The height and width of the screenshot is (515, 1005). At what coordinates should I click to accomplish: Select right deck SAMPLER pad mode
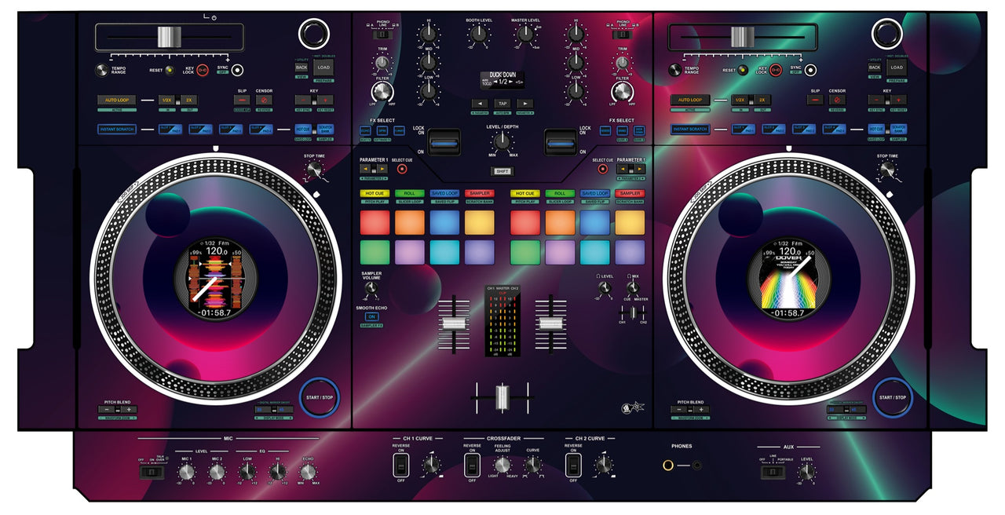[x=630, y=193]
